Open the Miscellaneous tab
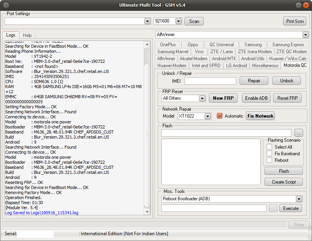 pos(265,66)
